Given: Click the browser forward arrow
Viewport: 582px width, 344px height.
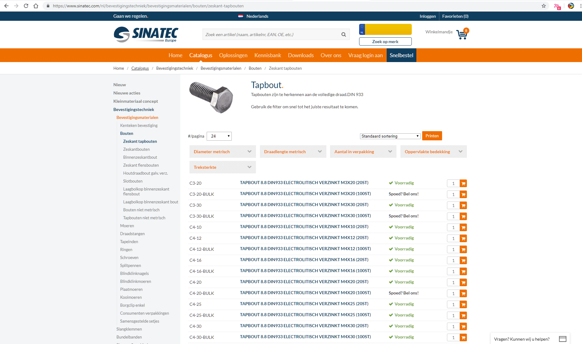Looking at the screenshot, I should point(16,6).
